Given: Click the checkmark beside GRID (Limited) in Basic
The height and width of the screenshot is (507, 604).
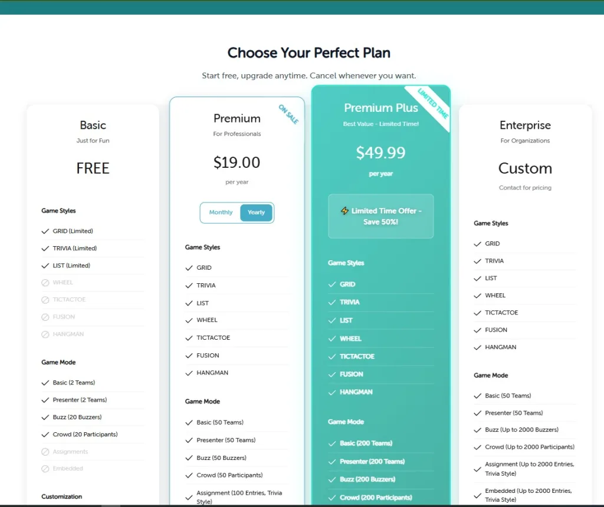Looking at the screenshot, I should pos(45,231).
